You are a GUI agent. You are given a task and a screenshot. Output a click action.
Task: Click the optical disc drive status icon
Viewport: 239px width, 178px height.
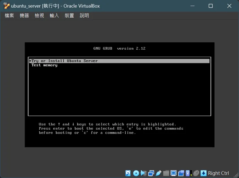click(x=136, y=173)
